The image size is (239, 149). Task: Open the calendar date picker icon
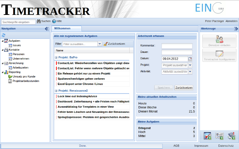pyautogui.click(x=190, y=58)
